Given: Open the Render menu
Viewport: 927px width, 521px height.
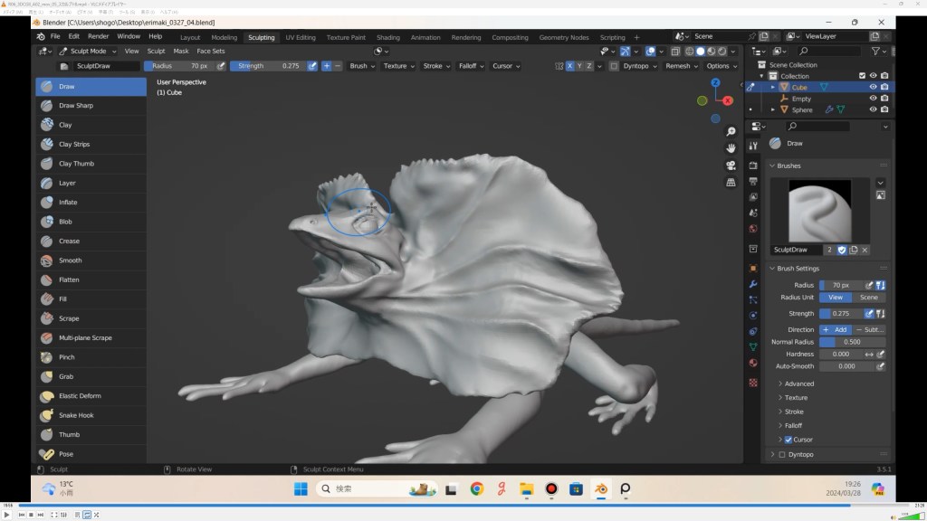Looking at the screenshot, I should [98, 36].
